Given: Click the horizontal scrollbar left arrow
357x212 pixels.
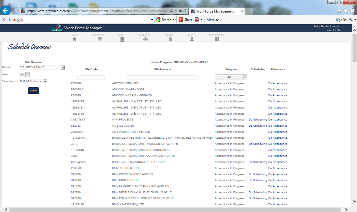Looking at the screenshot, I should click(6, 209).
